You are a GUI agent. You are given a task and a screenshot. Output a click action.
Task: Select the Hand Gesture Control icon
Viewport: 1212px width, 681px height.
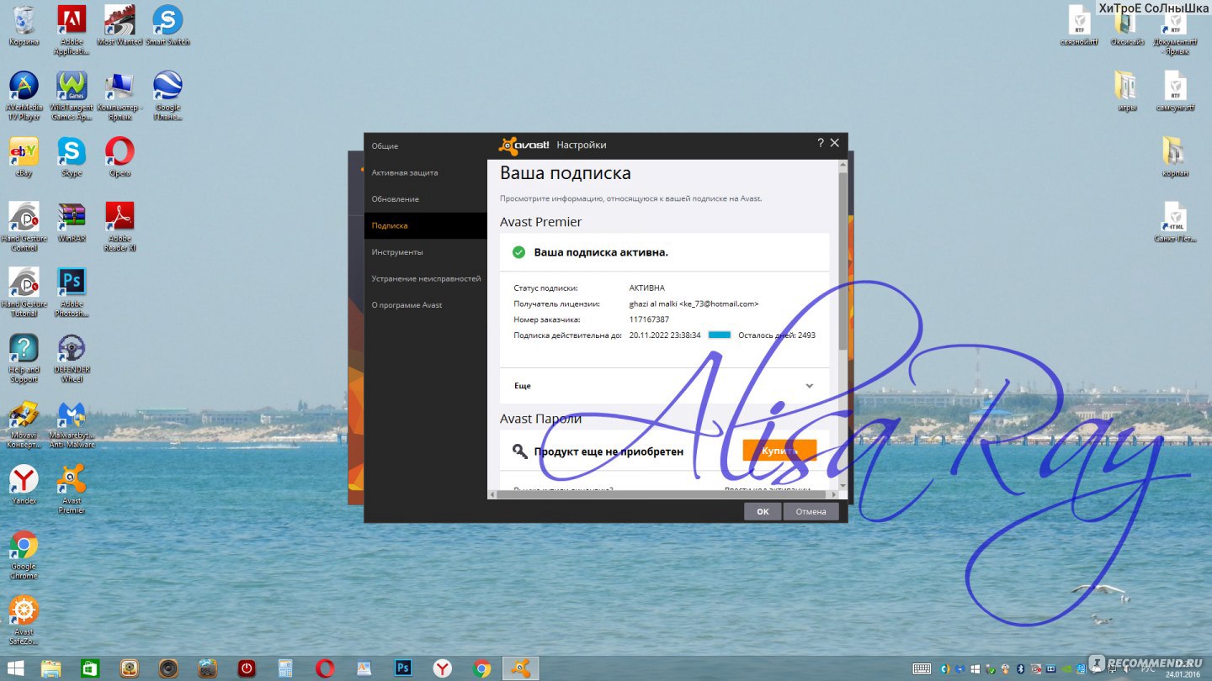pyautogui.click(x=24, y=227)
